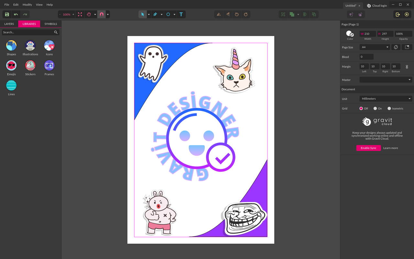Open the Page Size A4 dropdown

click(375, 47)
